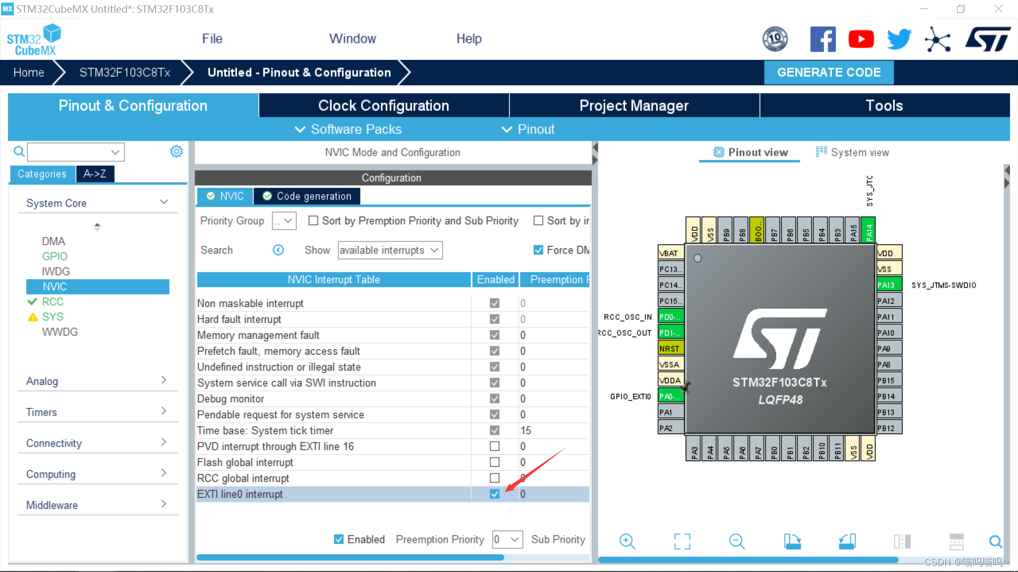Toggle the System tick timer enabled checkbox

click(x=495, y=430)
